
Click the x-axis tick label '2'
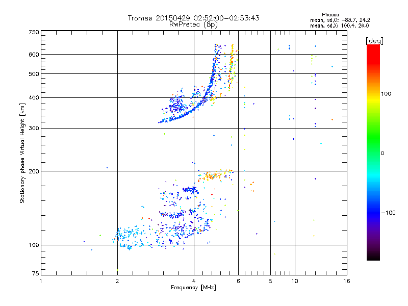coord(117,281)
